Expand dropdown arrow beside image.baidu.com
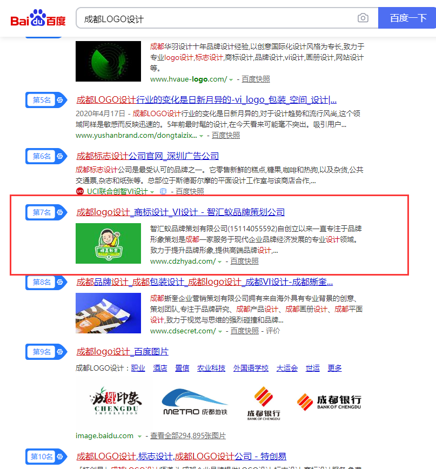The width and height of the screenshot is (436, 469). tap(139, 436)
